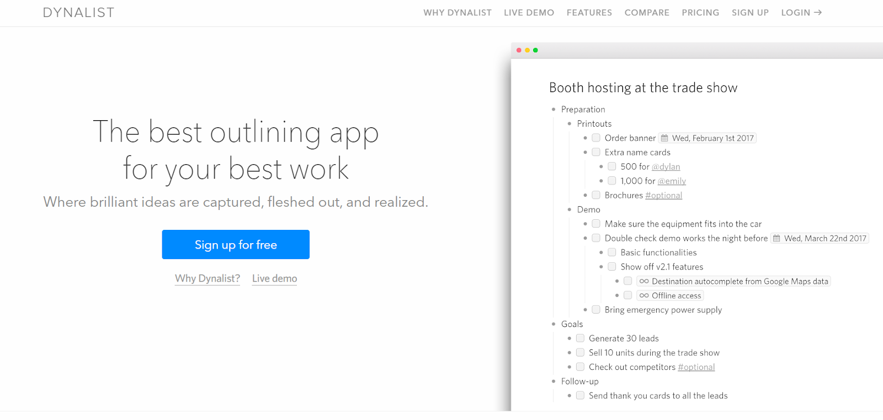Image resolution: width=883 pixels, height=420 pixels.
Task: Click the link icon before Destination autocomplete
Action: (644, 281)
